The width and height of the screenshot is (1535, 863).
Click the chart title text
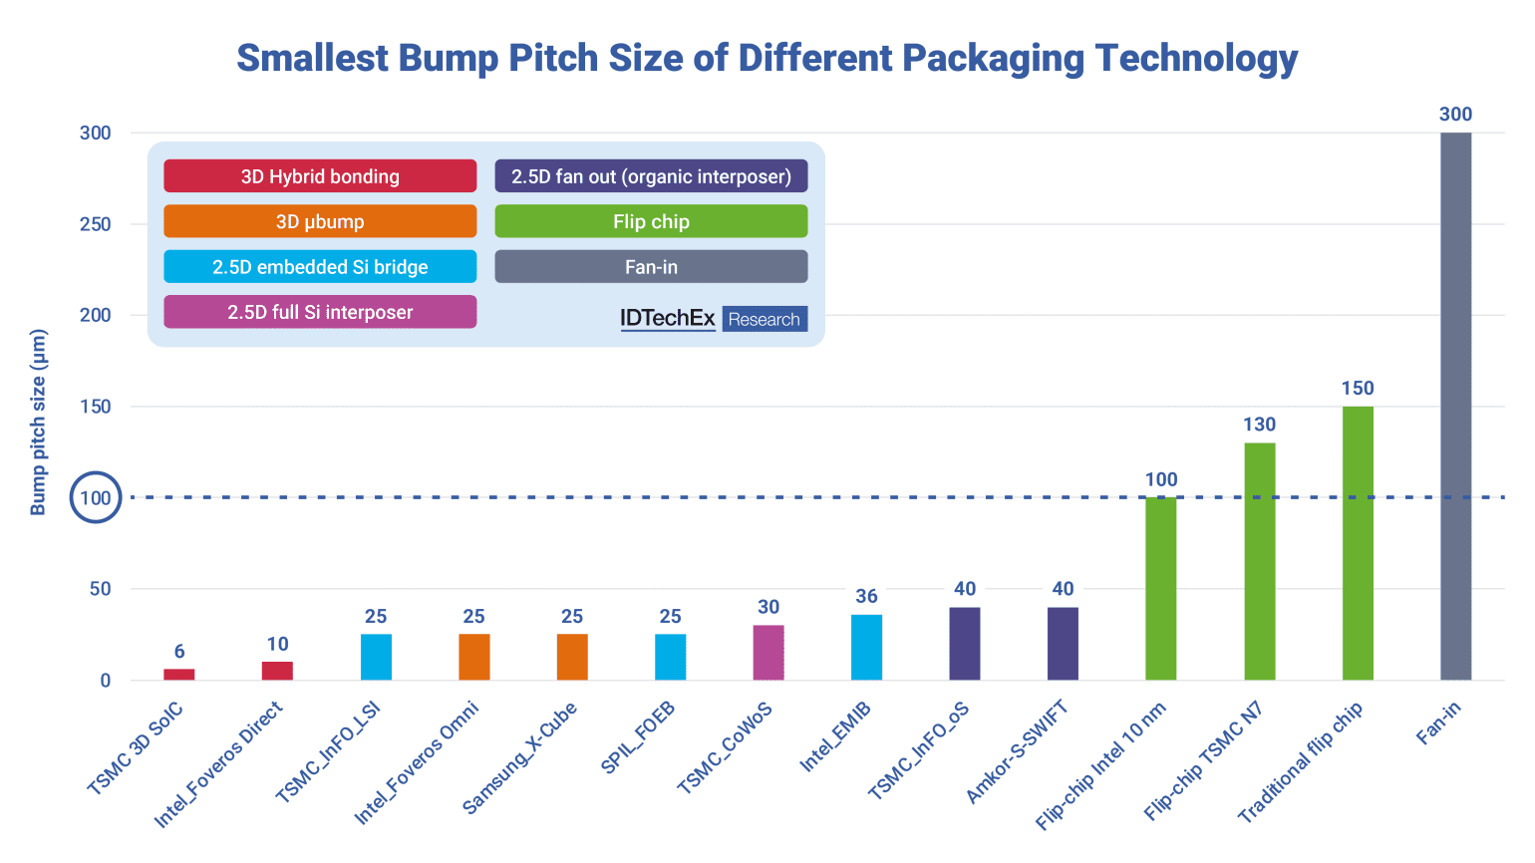[767, 58]
